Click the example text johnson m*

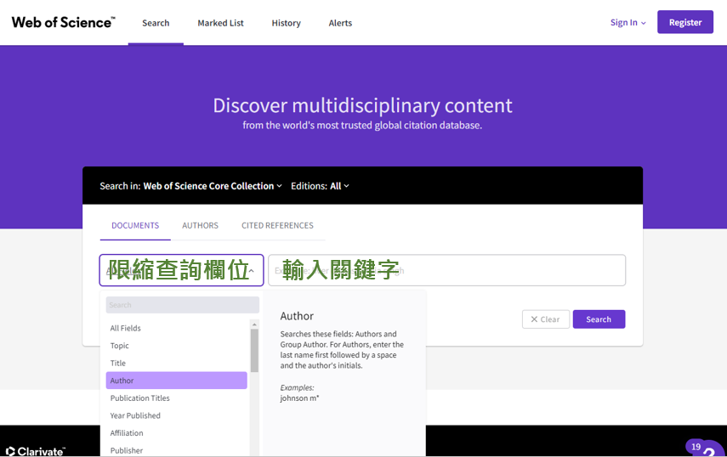click(x=299, y=398)
